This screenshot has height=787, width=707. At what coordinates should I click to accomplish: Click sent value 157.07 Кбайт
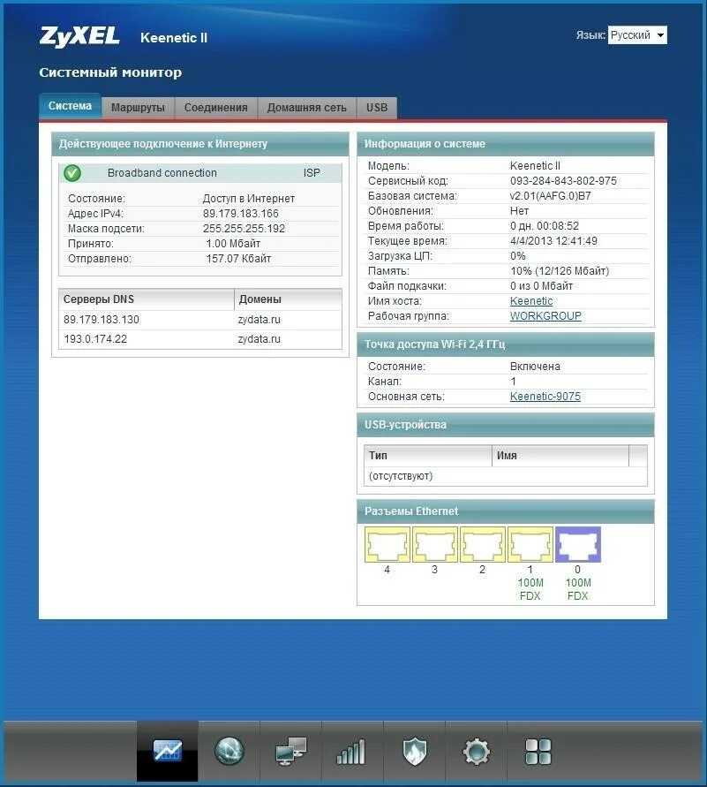pos(238,259)
